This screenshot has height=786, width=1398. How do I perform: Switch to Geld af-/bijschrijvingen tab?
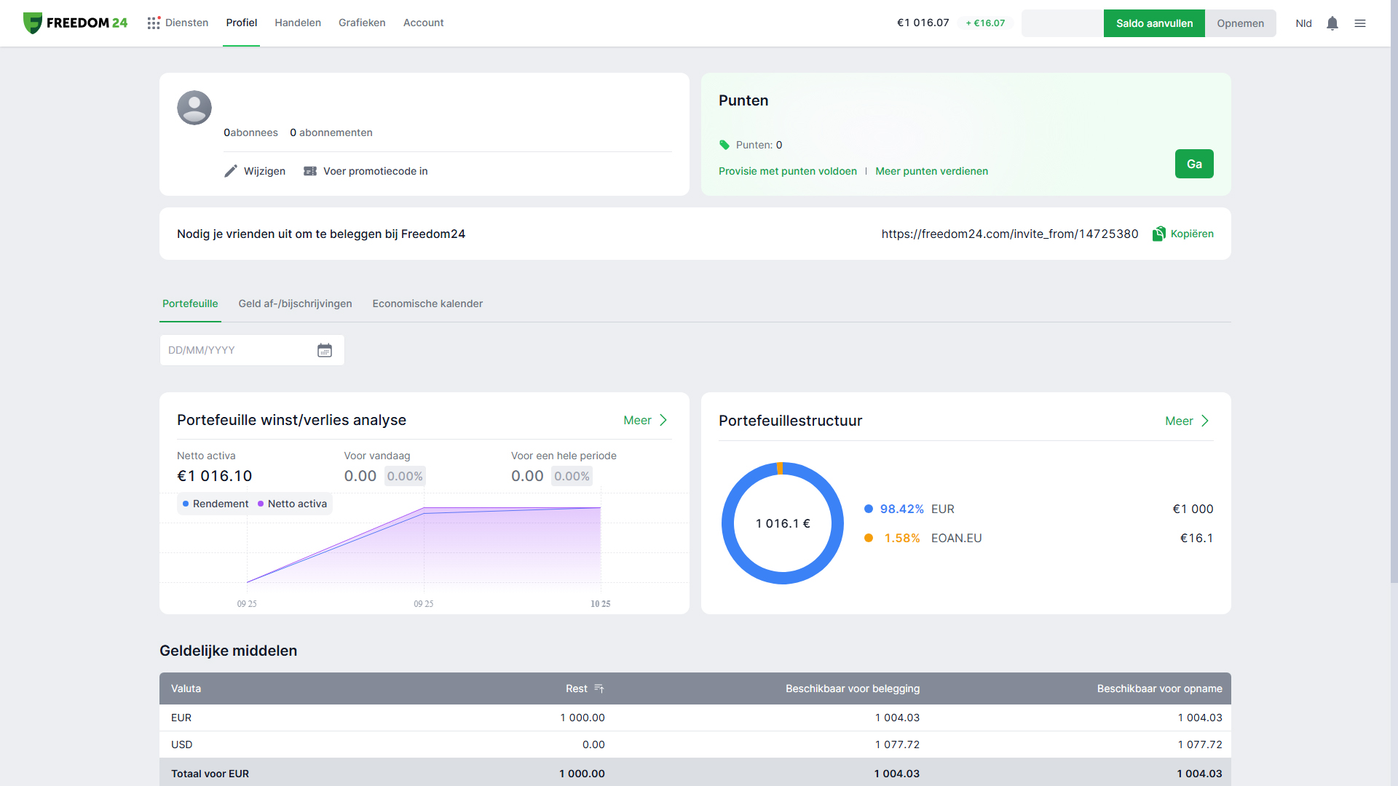[x=295, y=303]
